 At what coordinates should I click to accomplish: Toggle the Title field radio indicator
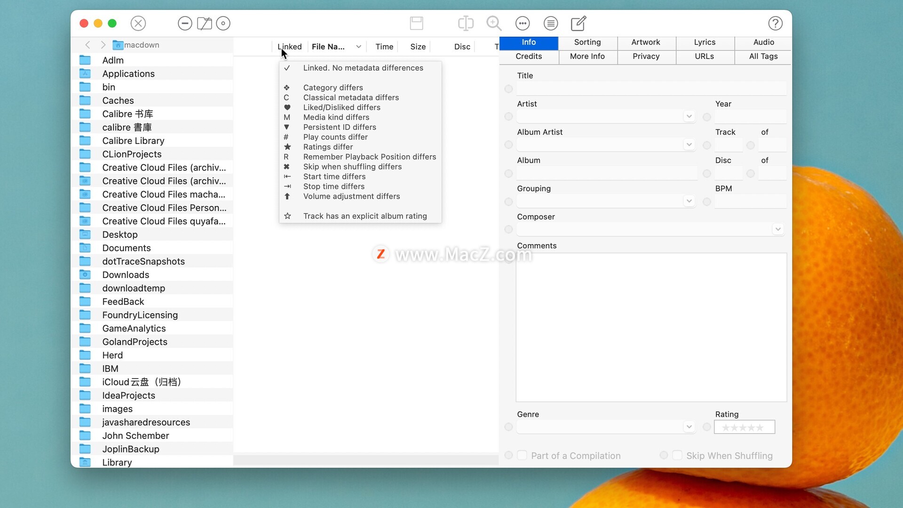[x=508, y=89]
